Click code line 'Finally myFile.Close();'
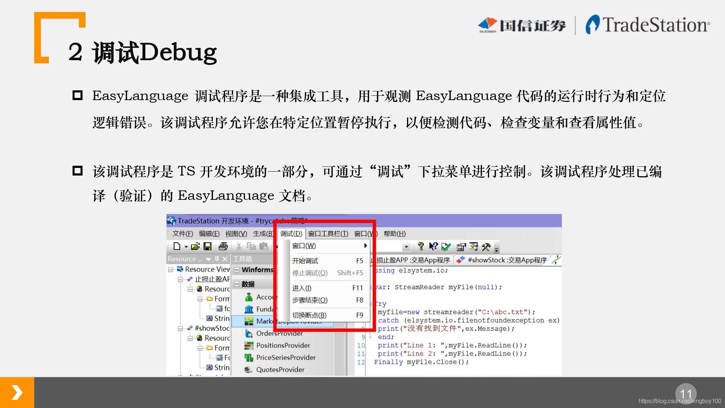725x408 pixels. click(421, 362)
